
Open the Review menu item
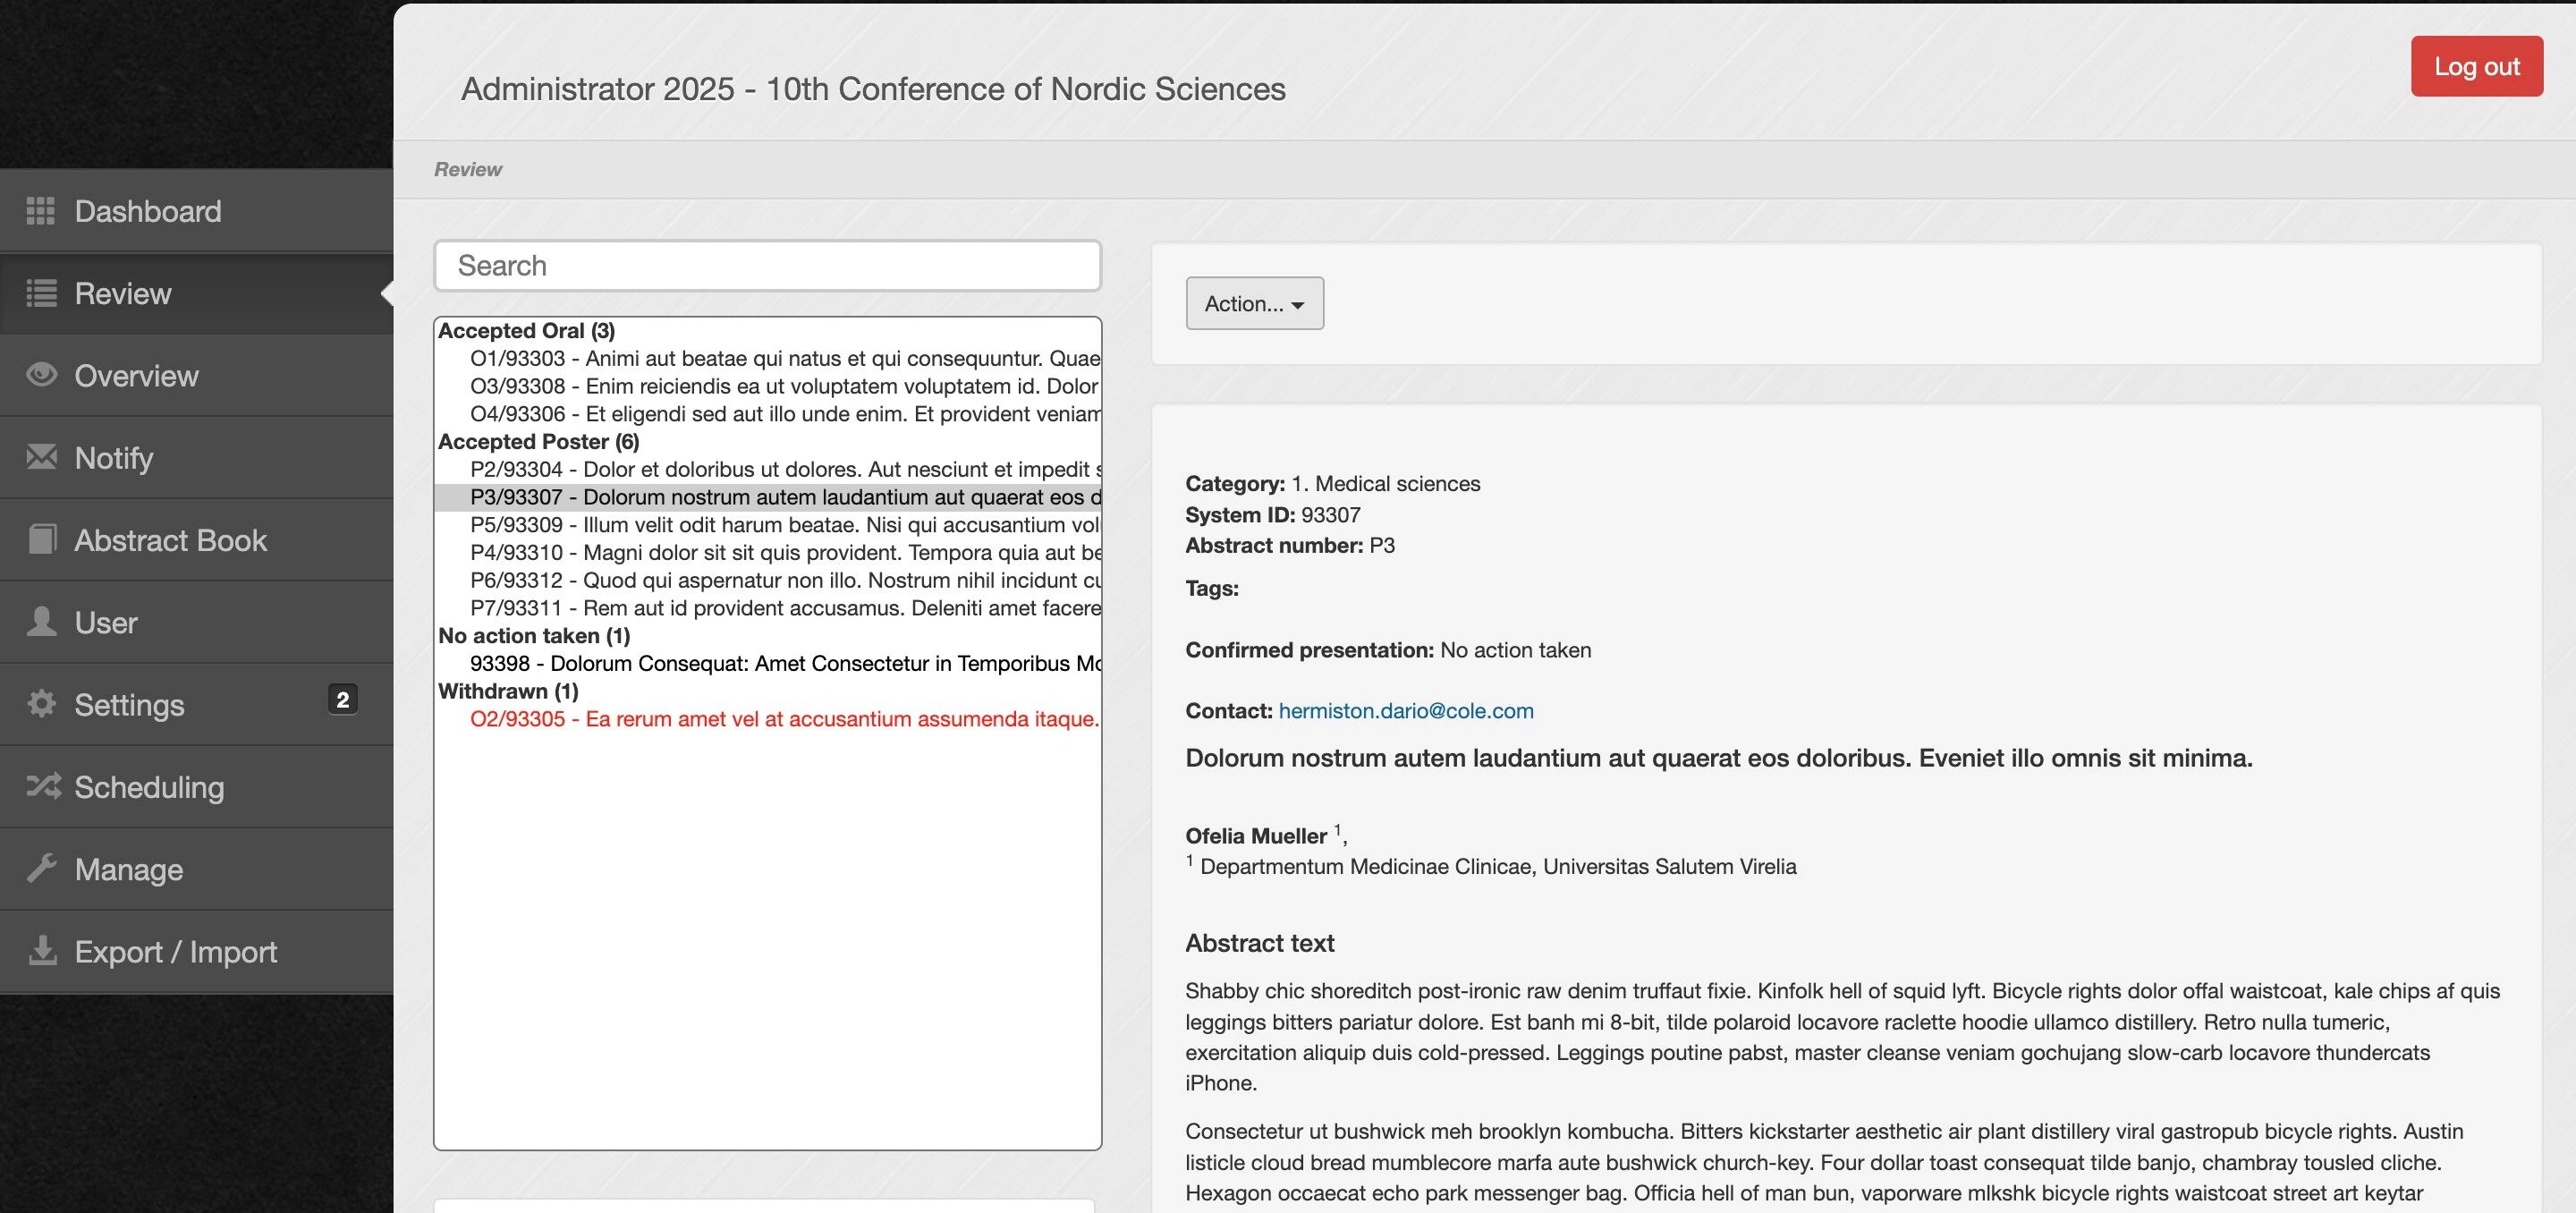(x=123, y=294)
